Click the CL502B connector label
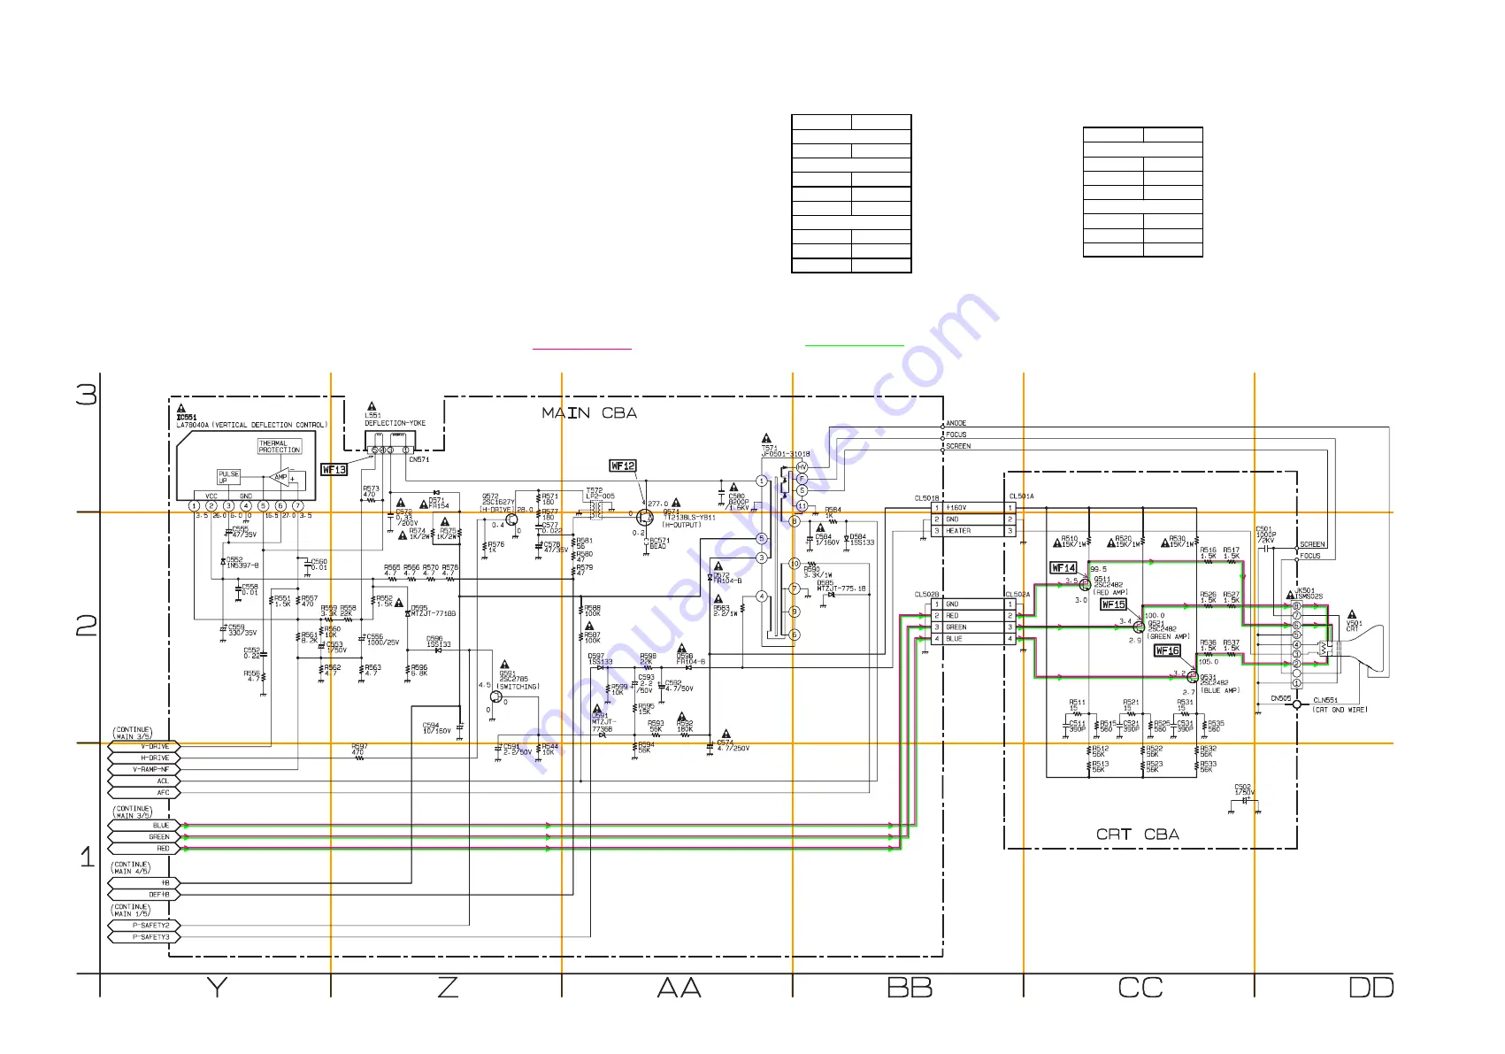Image resolution: width=1505 pixels, height=1054 pixels. coord(926,596)
